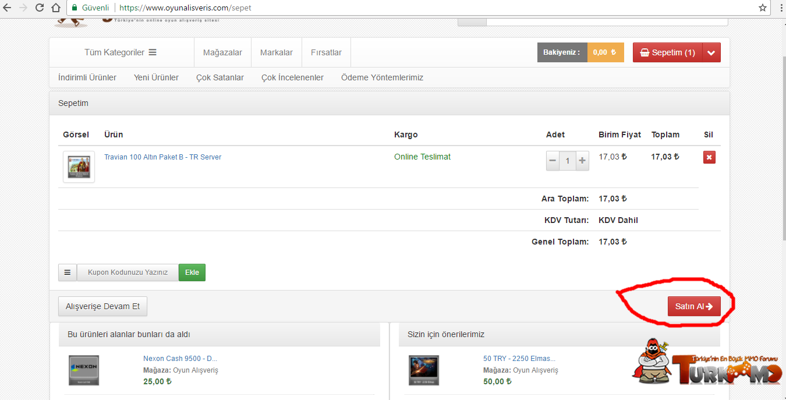This screenshot has height=400, width=786.
Task: Click the green Ekle button
Action: 192,272
